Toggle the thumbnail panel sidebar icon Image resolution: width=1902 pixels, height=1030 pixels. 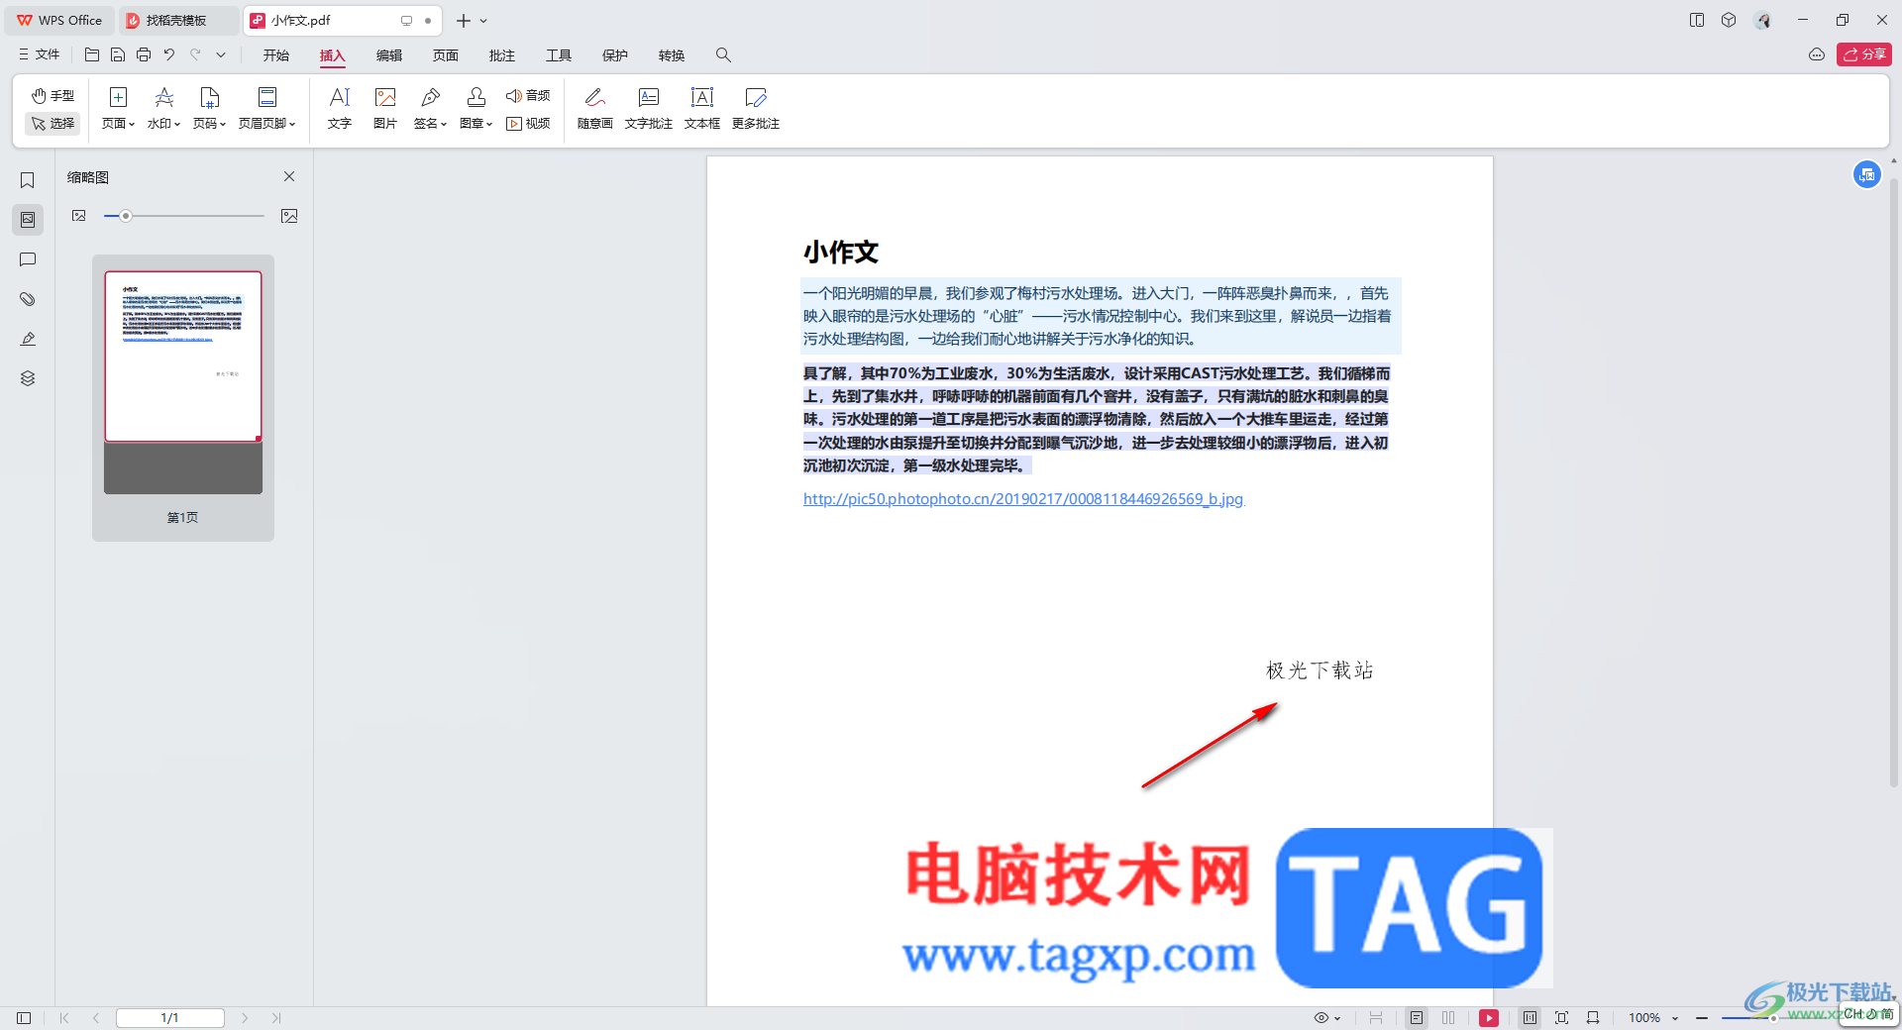(x=28, y=220)
